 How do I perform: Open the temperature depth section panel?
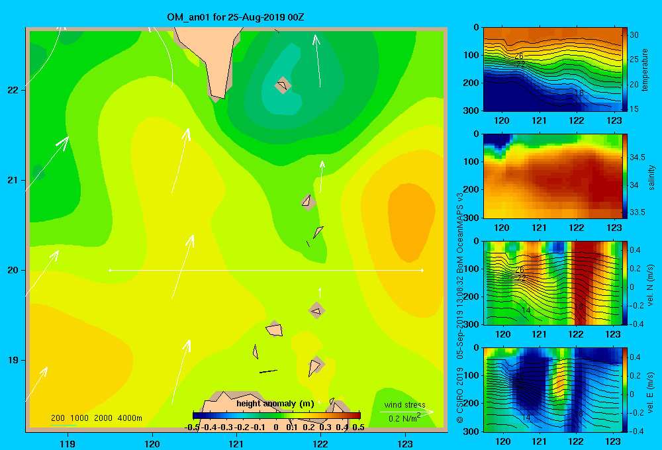click(x=552, y=69)
